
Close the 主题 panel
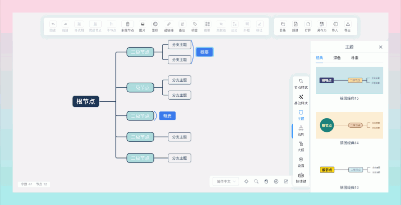(x=380, y=47)
